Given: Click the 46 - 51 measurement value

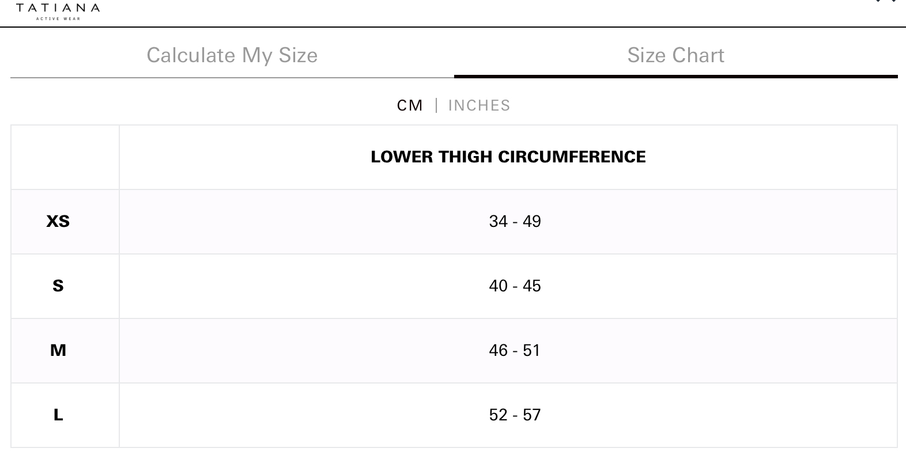Looking at the screenshot, I should tap(515, 350).
